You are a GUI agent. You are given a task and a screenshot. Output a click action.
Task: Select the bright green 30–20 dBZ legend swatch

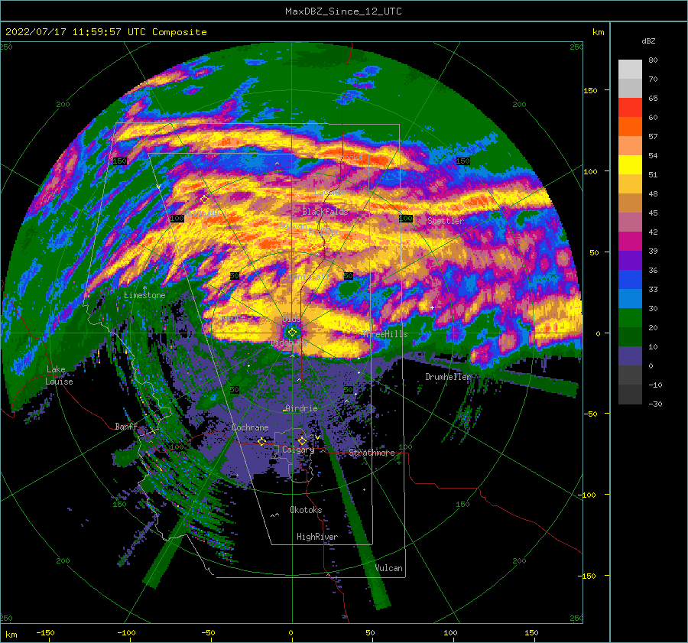click(x=630, y=317)
